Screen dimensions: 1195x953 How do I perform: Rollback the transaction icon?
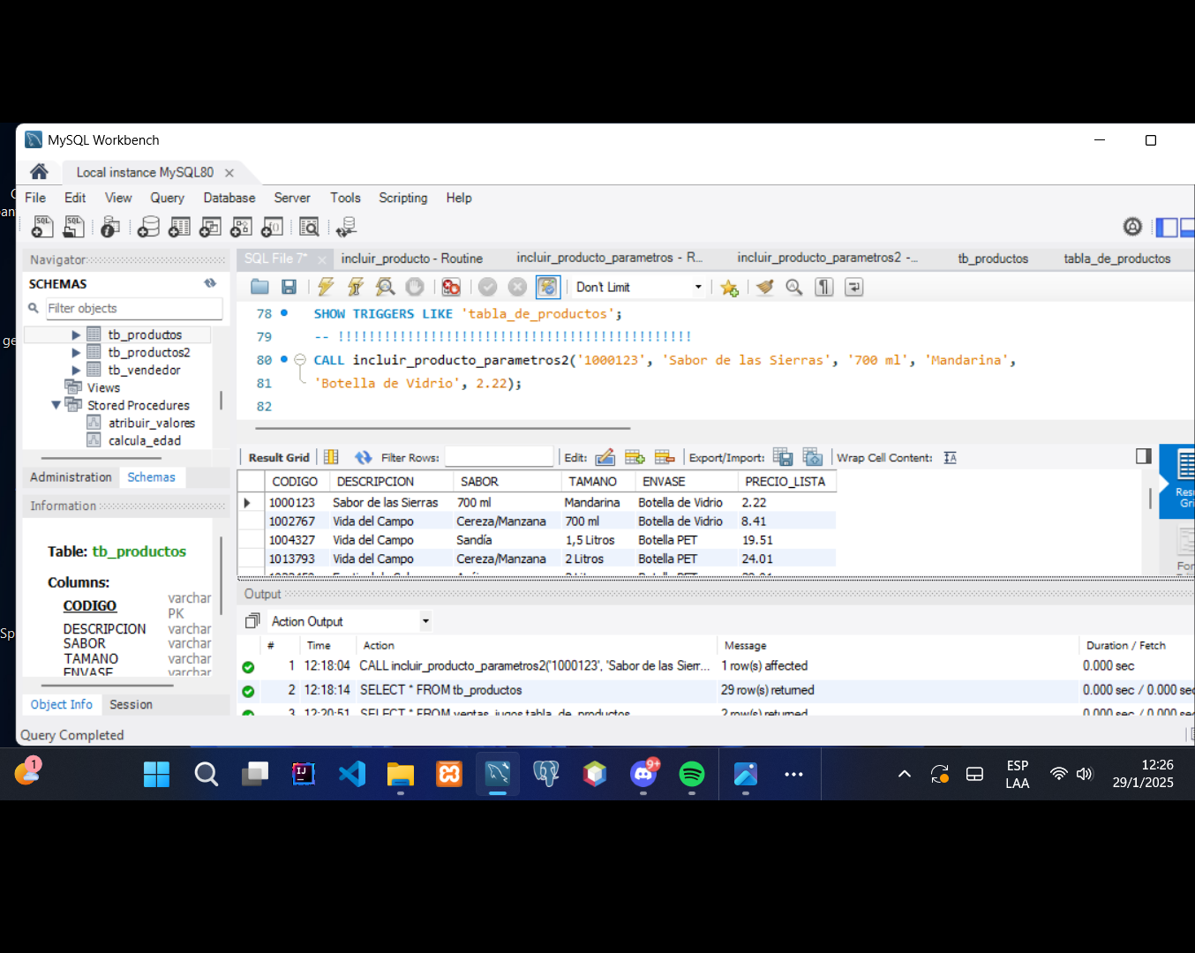pos(518,287)
